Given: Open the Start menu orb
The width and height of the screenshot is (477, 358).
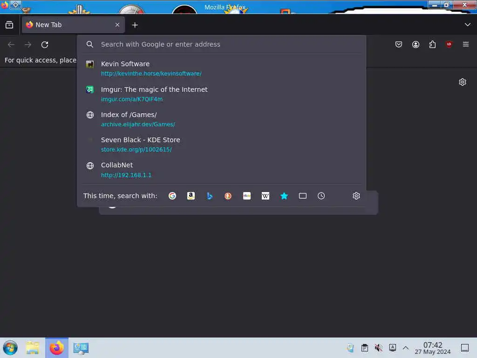Looking at the screenshot, I should (10, 348).
